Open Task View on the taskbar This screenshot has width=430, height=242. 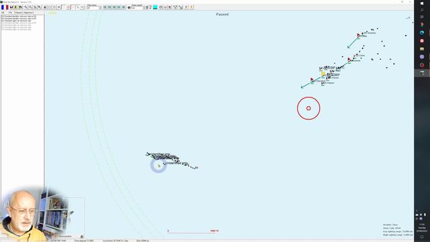422,17
